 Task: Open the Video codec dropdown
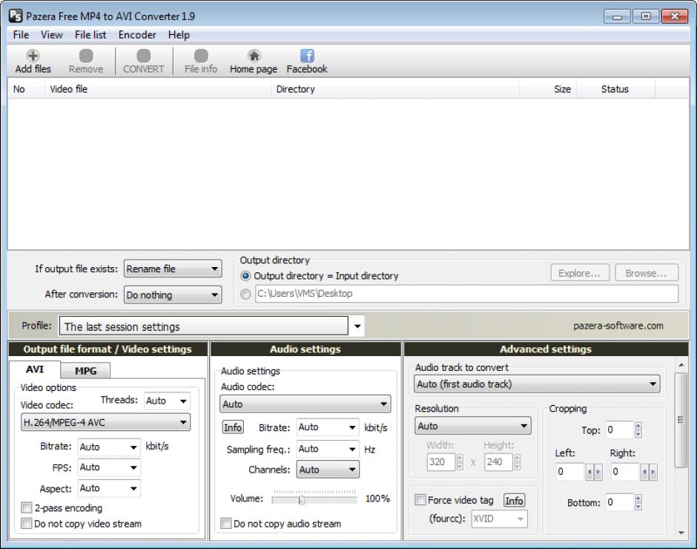point(105,422)
